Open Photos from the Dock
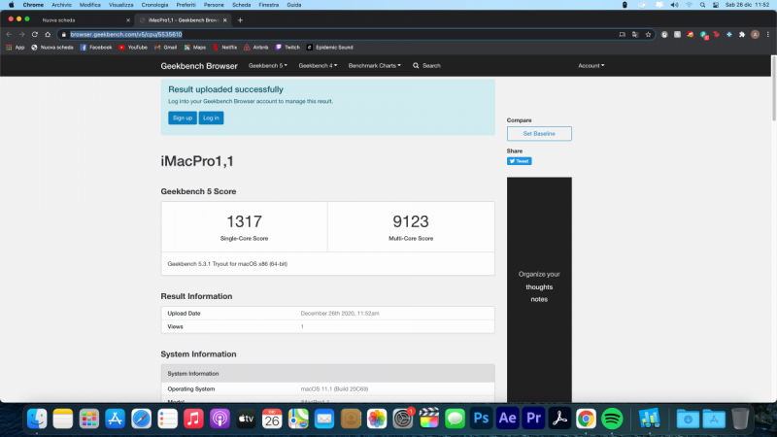777x437 pixels. coord(377,419)
